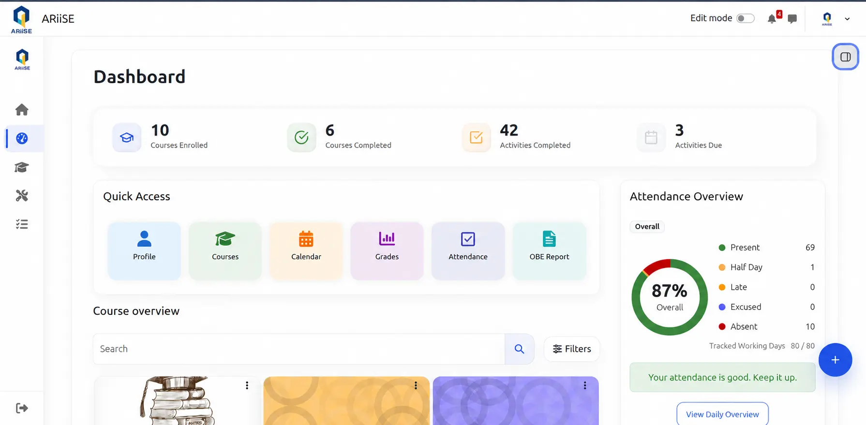Open the Courses quick access tile
866x425 pixels.
click(x=225, y=250)
